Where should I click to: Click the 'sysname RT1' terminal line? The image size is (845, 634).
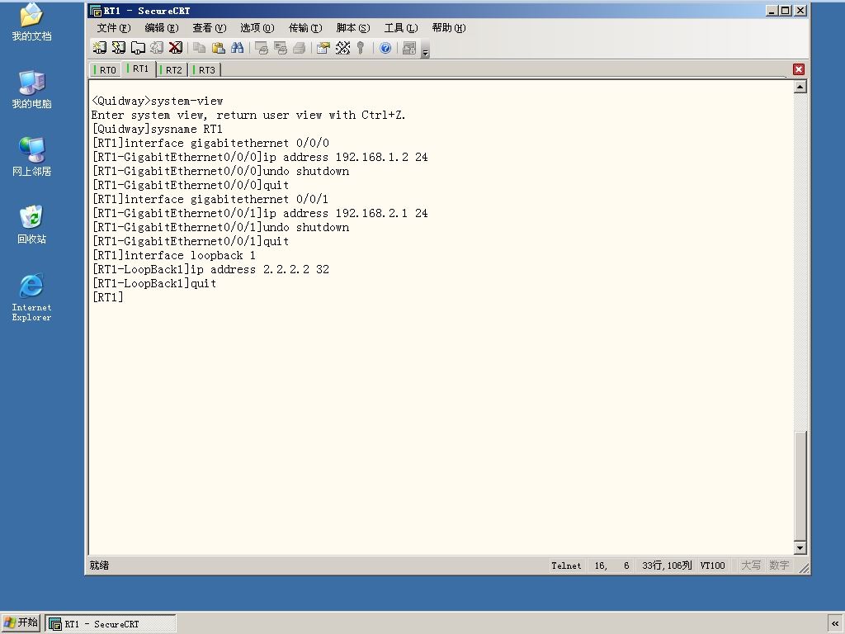[x=158, y=129]
